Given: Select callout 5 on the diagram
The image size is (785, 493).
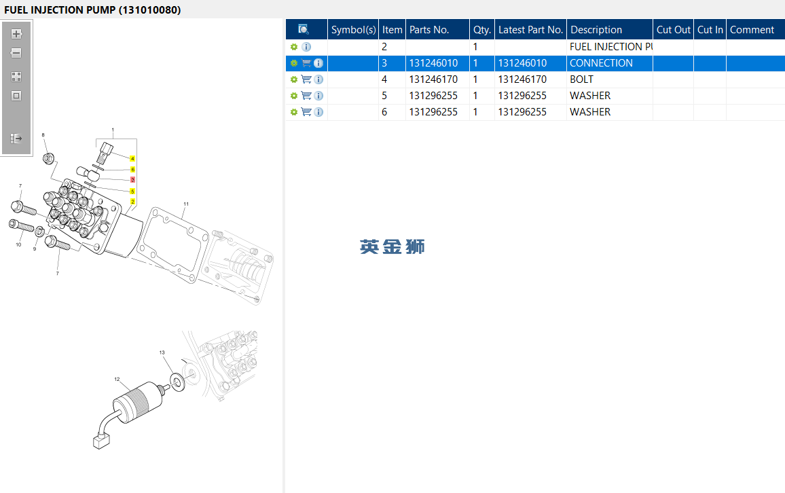Looking at the screenshot, I should (132, 191).
